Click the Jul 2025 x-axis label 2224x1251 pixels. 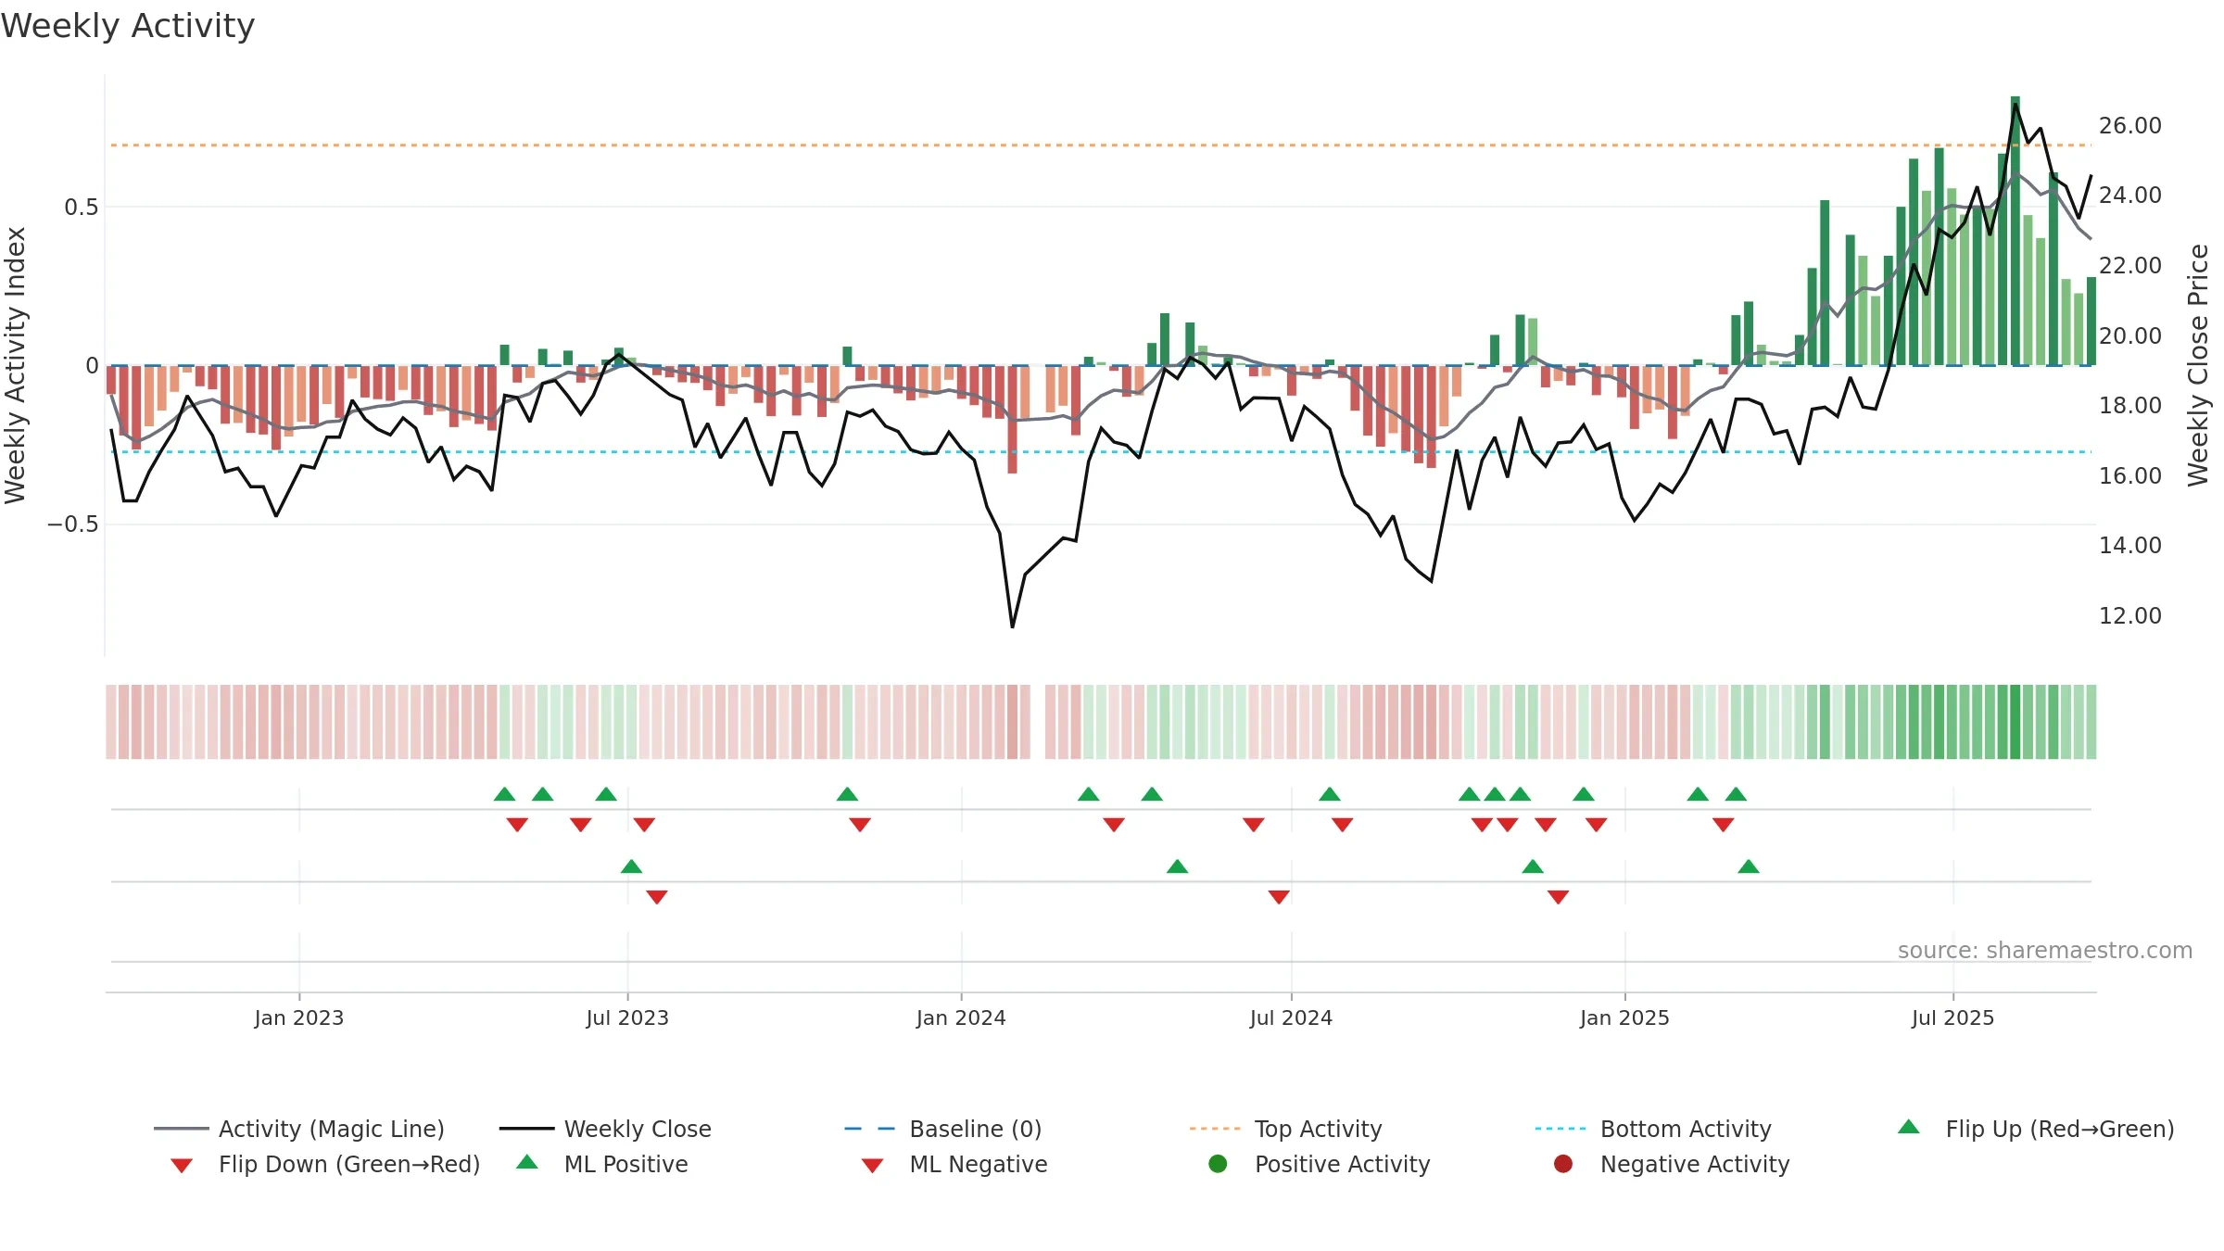tap(1952, 1017)
